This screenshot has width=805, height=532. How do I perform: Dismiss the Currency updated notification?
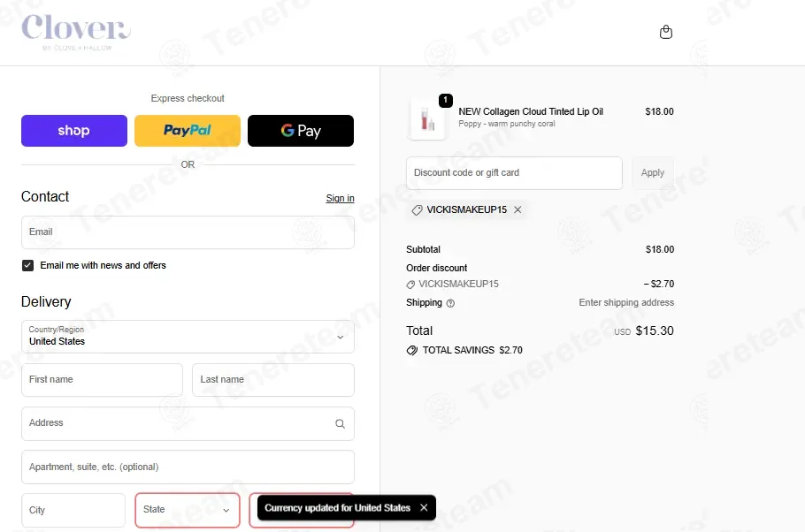[424, 507]
